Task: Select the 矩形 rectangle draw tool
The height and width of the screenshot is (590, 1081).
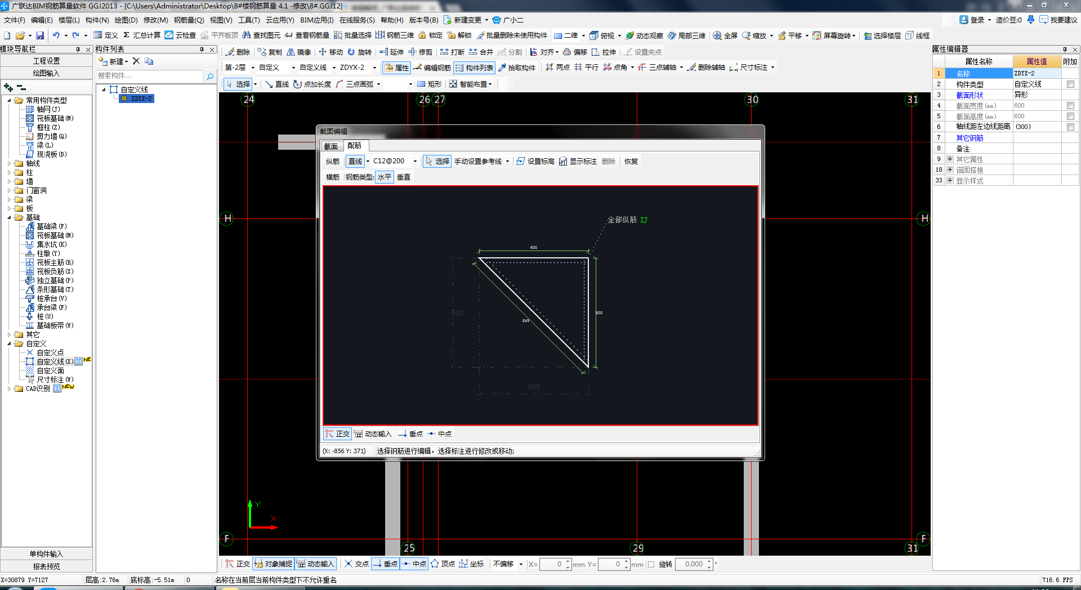Action: click(430, 84)
